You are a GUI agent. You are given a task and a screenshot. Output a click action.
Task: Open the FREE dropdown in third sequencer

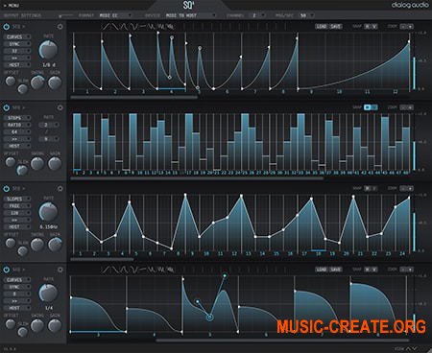[x=17, y=205]
